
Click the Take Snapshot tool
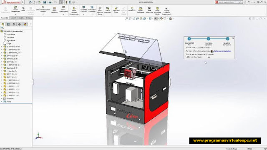pyautogui.click(x=149, y=10)
